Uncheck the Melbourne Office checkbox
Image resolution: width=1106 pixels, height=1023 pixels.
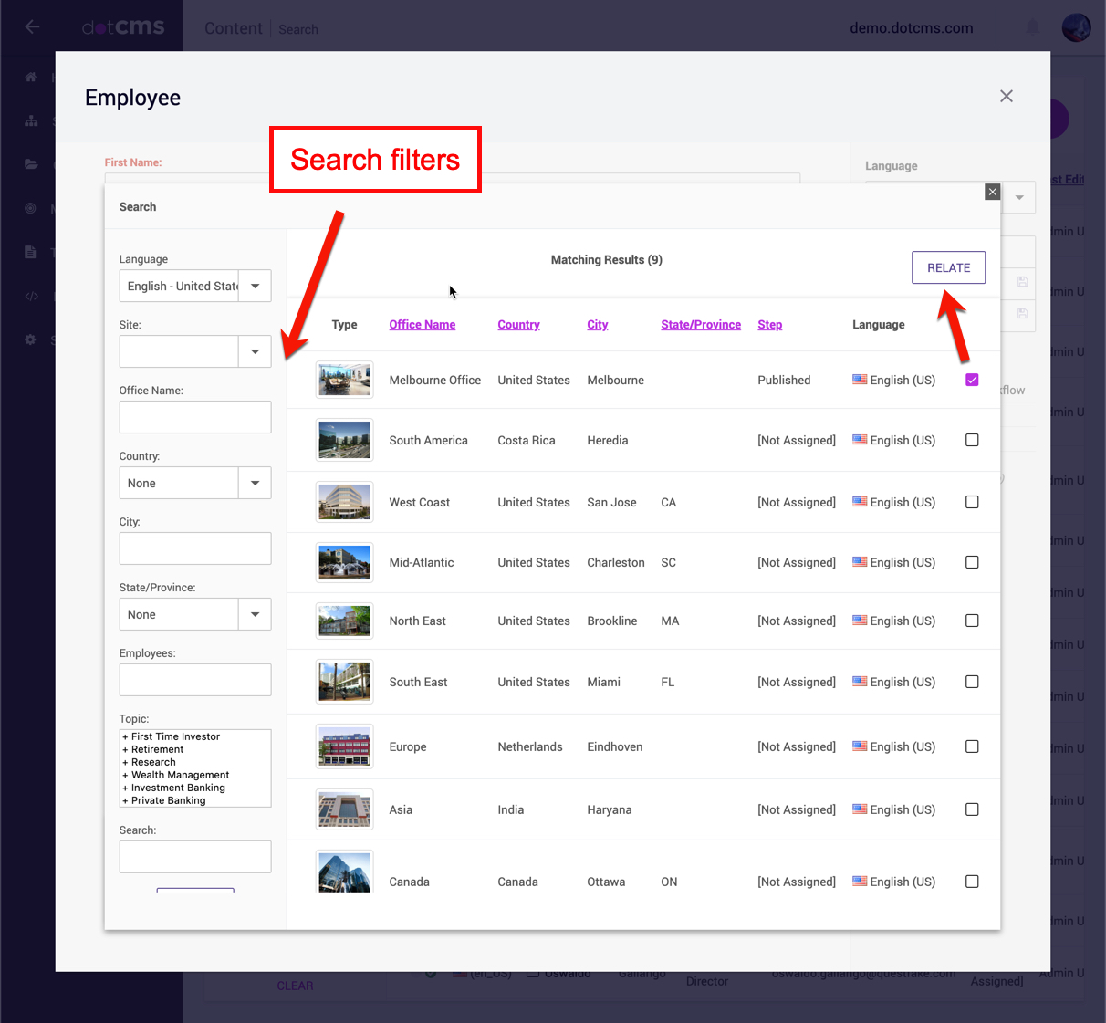(x=972, y=380)
